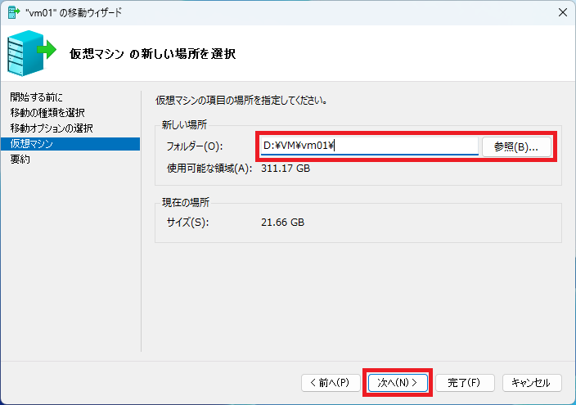The height and width of the screenshot is (405, 576).
Task: Finish the wizard with 完了(F)
Action: tap(465, 383)
